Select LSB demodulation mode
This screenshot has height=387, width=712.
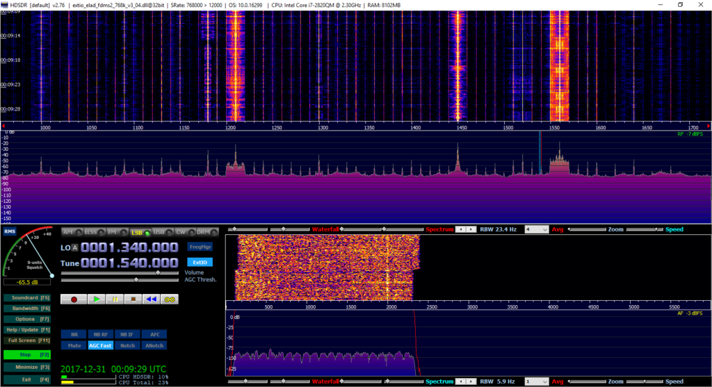point(140,232)
